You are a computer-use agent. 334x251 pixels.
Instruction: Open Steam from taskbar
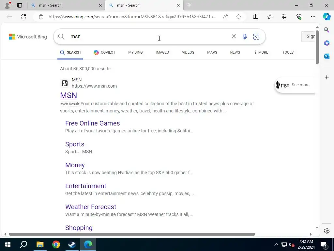[x=72, y=244]
